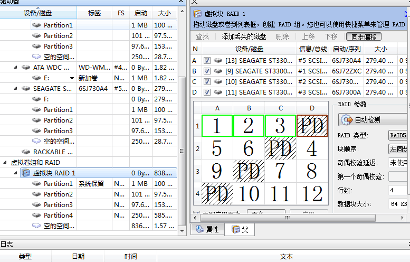
Task: Click the 虚拟块 RAID 1 volume icon in tree
Action: [x=26, y=173]
